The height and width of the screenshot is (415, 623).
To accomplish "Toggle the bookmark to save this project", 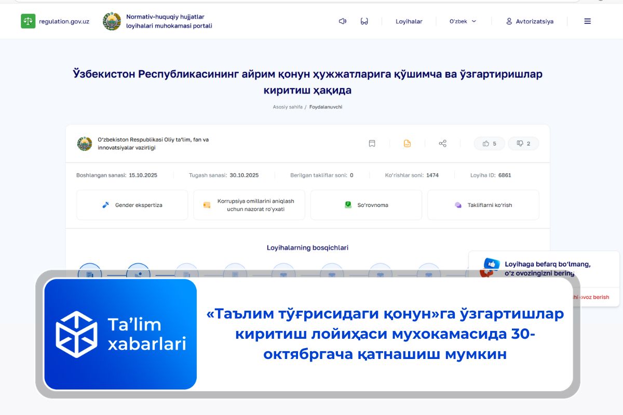I will (372, 143).
